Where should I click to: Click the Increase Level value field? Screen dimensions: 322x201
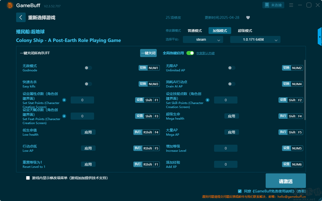pos(226,148)
